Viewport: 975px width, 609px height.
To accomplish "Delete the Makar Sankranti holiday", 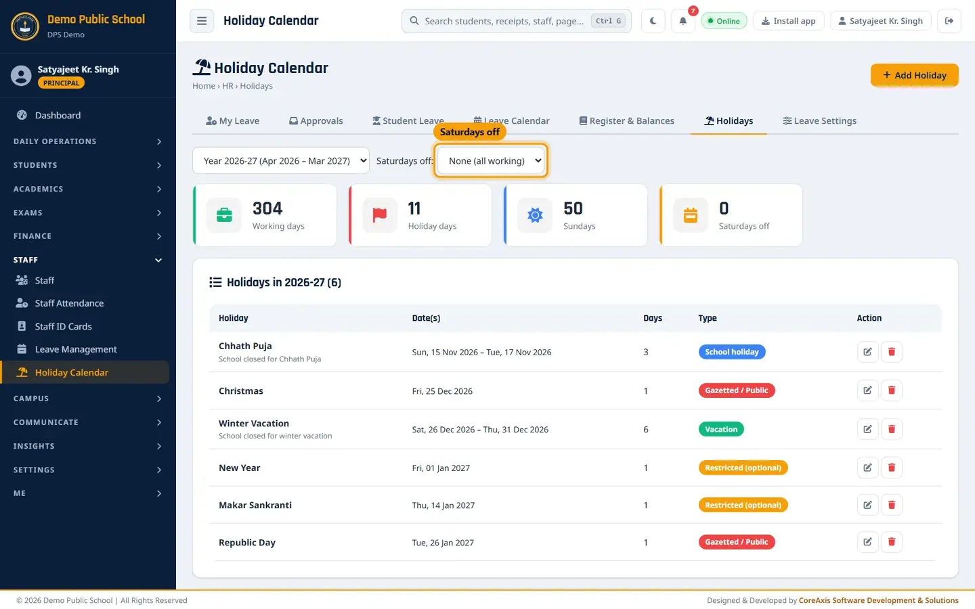I will coord(892,505).
